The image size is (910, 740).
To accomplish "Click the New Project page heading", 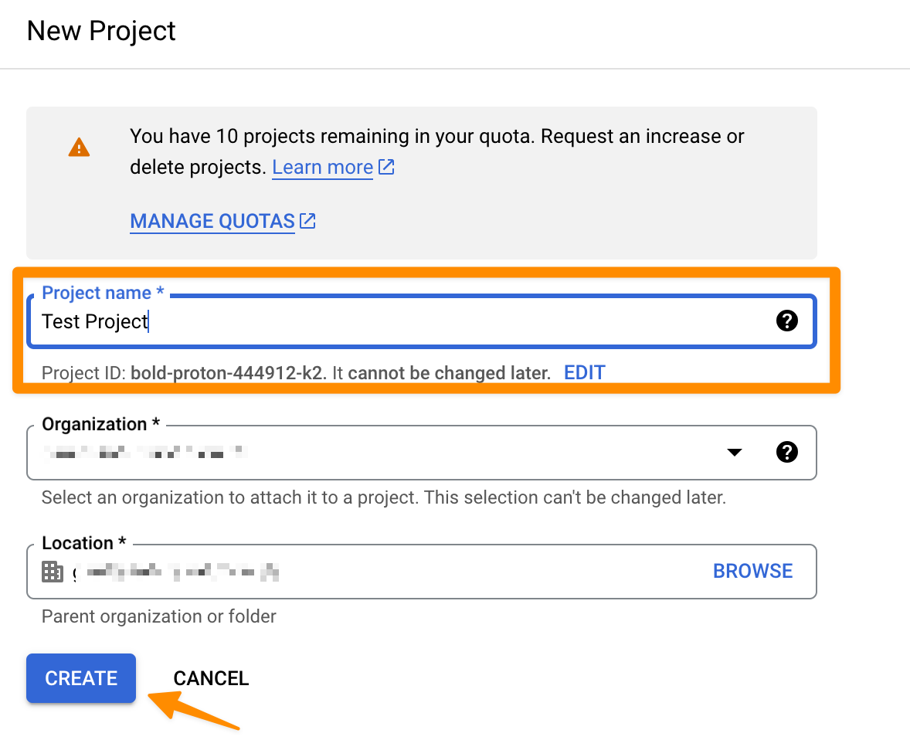I will (x=101, y=31).
